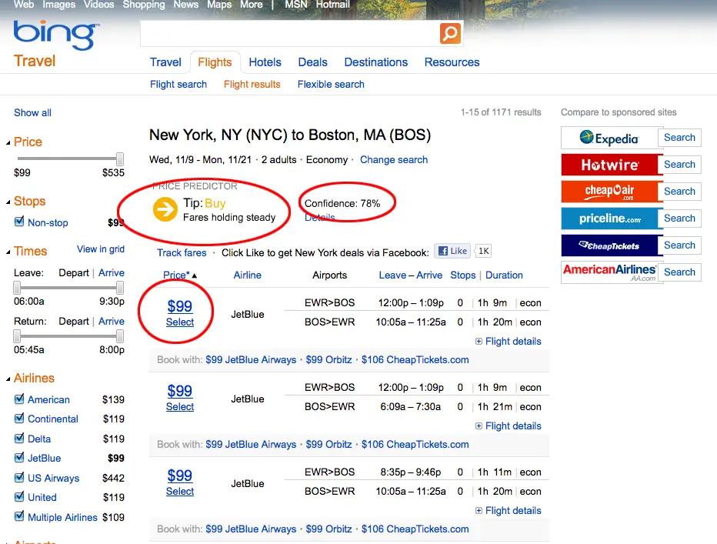This screenshot has height=544, width=717.
Task: Click into the Bing search input field
Action: 290,33
